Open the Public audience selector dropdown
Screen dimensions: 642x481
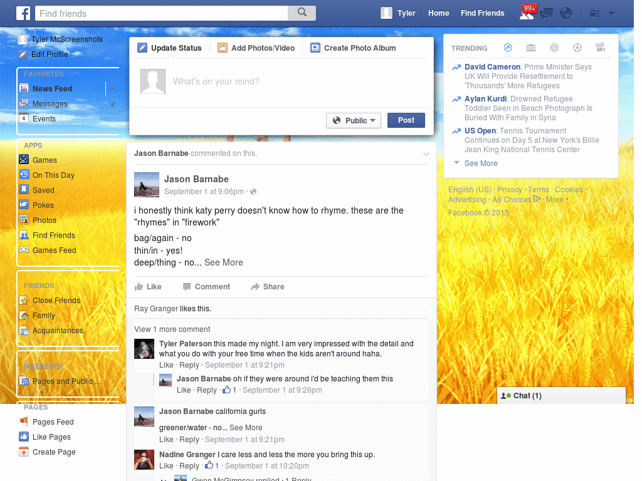pyautogui.click(x=354, y=120)
